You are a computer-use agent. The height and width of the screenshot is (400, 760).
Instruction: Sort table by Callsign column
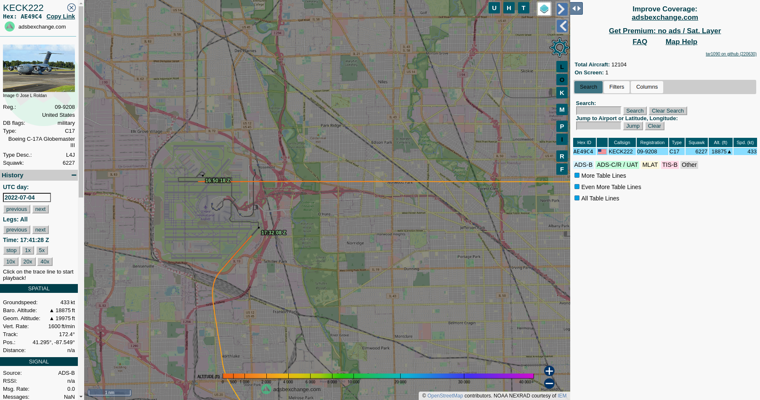point(622,142)
